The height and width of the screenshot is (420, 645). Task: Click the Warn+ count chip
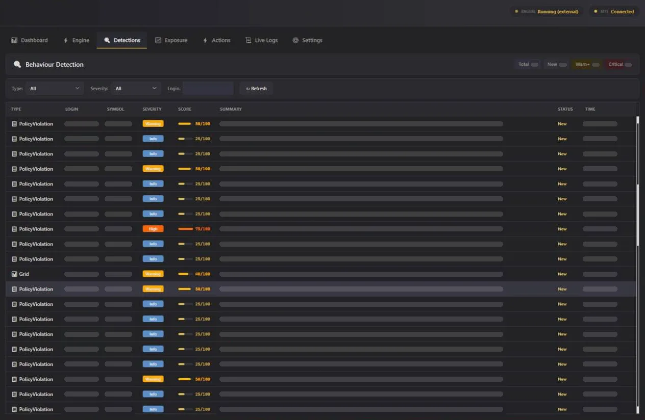click(587, 64)
